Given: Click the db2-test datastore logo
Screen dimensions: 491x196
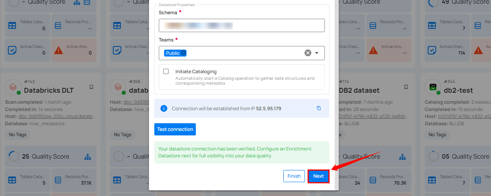Looking at the screenshot, I should (432, 87).
